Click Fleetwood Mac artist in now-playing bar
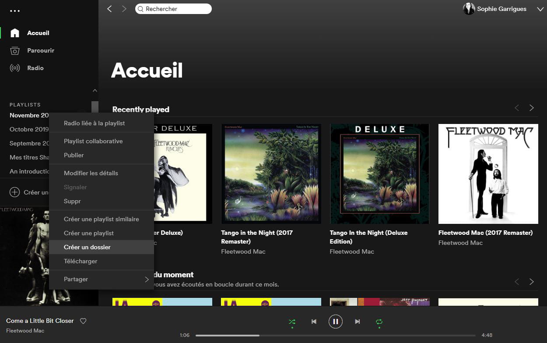547x343 pixels. [25, 331]
